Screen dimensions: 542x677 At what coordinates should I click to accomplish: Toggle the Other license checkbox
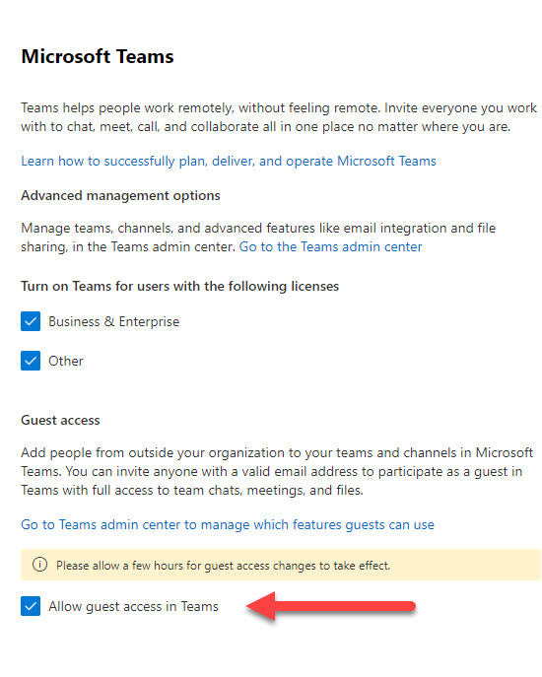click(31, 361)
